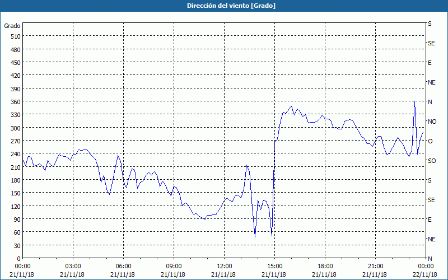
Task: Click the topmost "S" compass label on right axis
Action: (430, 24)
